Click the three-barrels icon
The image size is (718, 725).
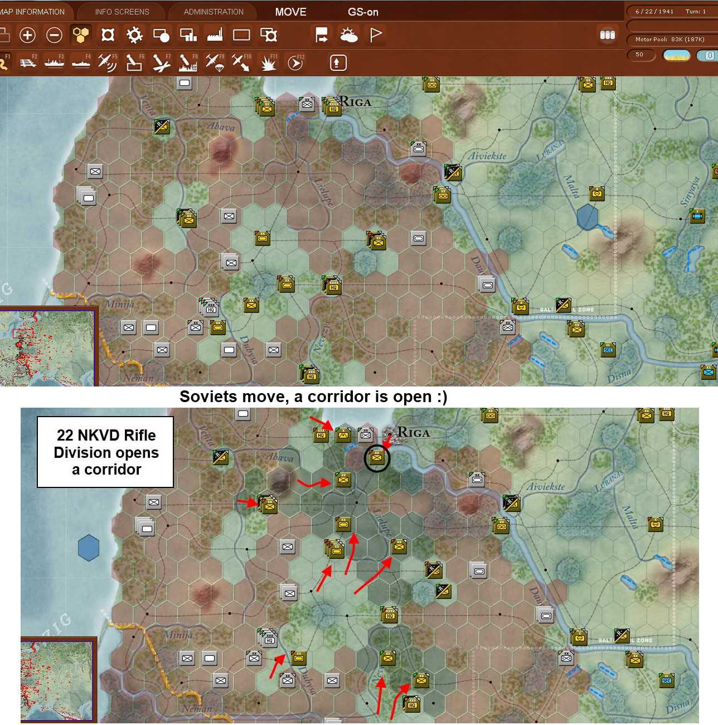pos(607,35)
